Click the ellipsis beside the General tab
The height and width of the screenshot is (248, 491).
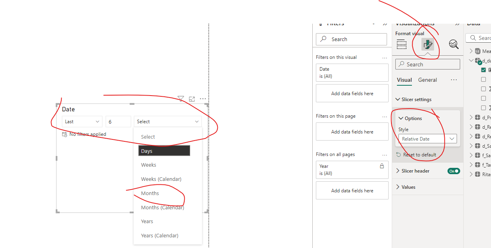[x=454, y=80]
